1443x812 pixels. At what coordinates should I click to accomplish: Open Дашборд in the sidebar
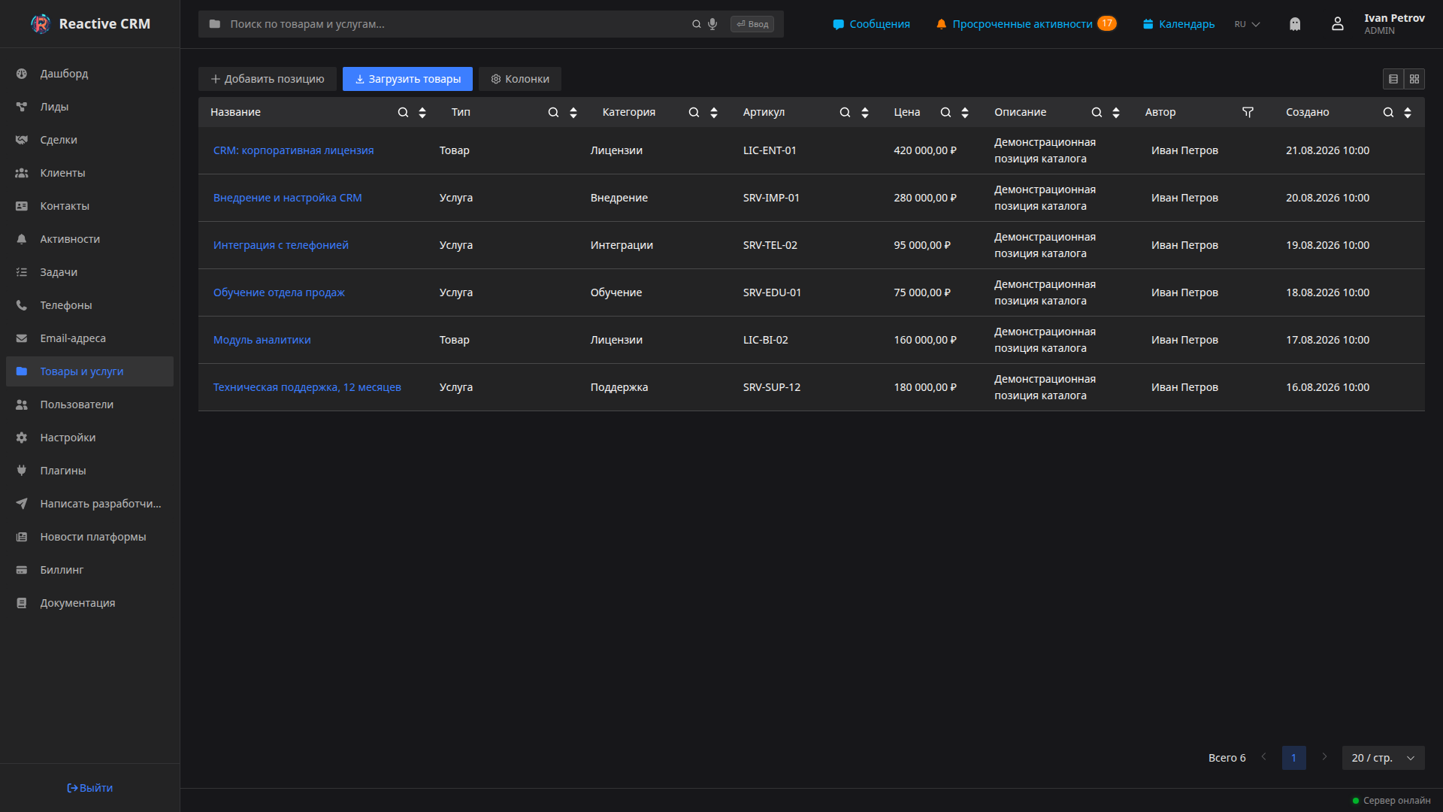tap(90, 74)
